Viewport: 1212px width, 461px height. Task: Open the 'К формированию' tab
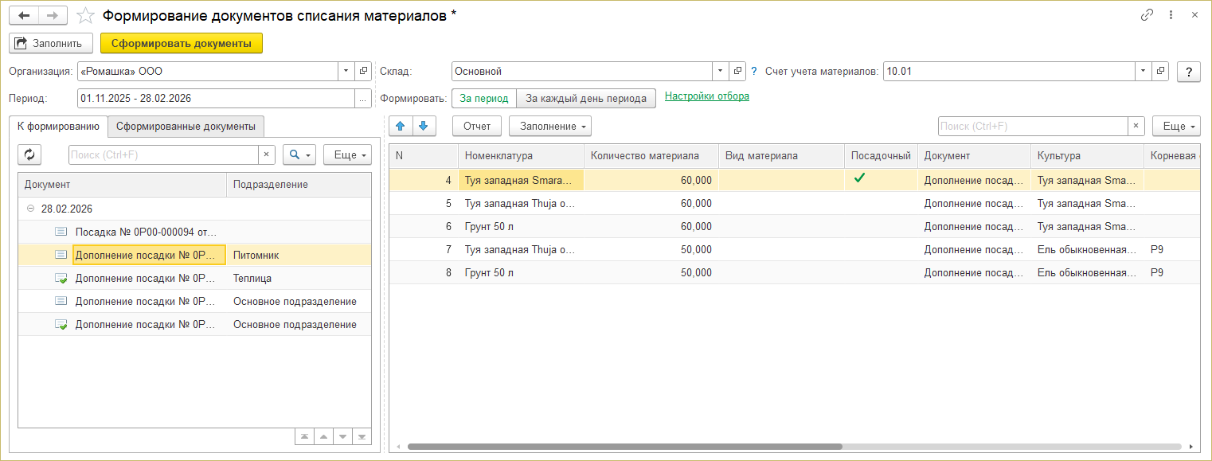tap(58, 126)
